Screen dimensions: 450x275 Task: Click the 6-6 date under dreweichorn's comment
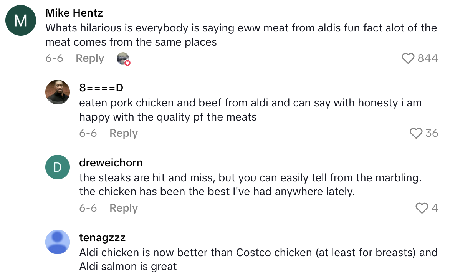coord(88,208)
